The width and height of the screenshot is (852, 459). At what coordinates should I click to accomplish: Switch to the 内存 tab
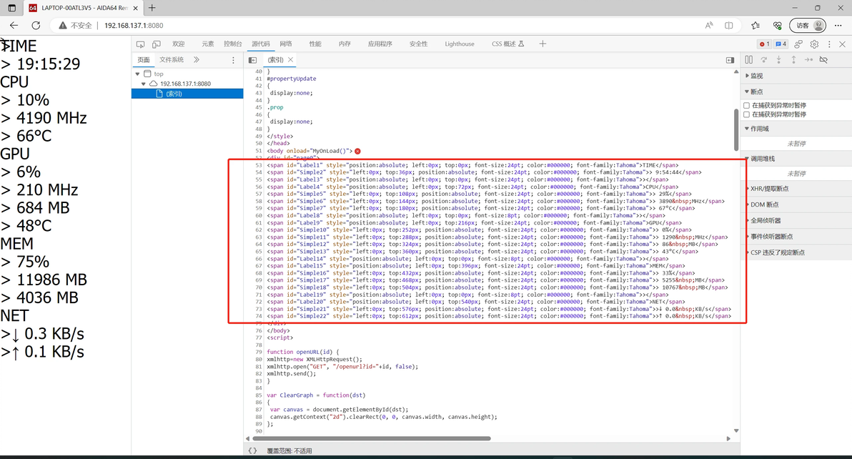[345, 44]
